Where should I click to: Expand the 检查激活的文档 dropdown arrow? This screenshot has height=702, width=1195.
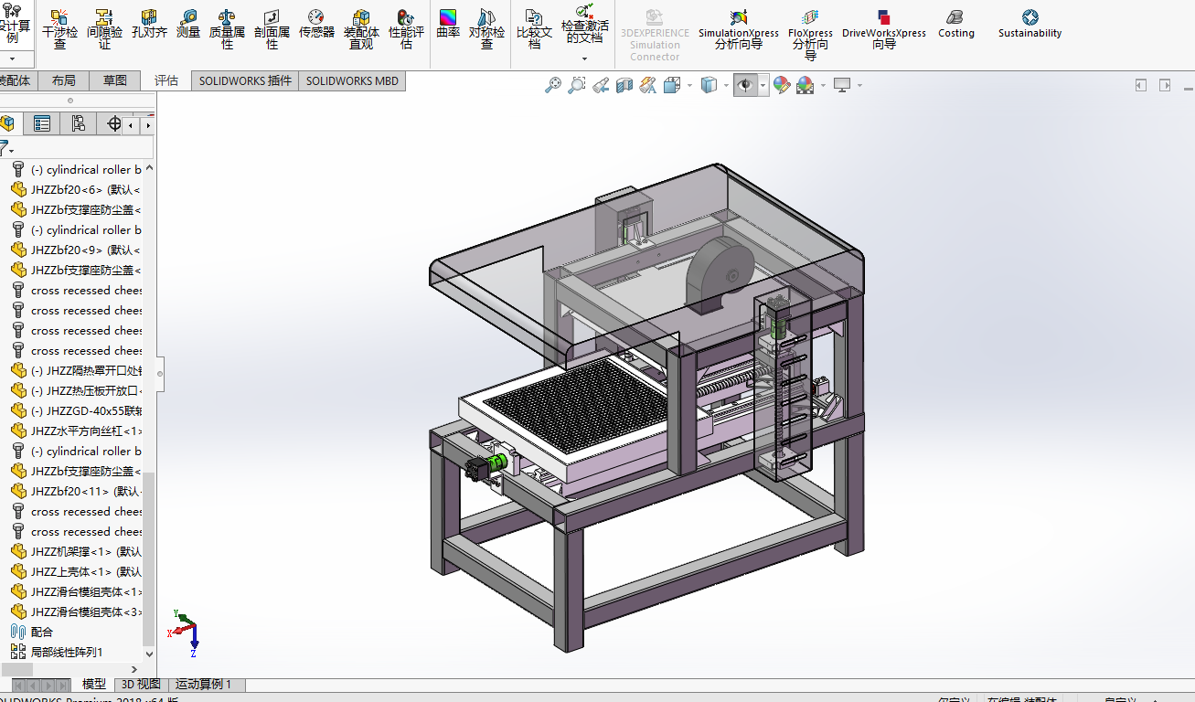tap(584, 58)
